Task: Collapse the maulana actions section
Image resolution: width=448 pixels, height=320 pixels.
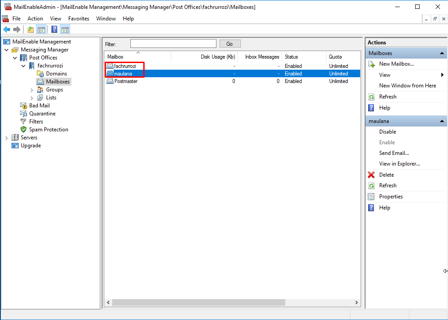Action: coord(442,121)
